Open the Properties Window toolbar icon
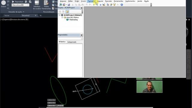Image resolution: width=192 pixels, height=108 pixels. point(111,5)
